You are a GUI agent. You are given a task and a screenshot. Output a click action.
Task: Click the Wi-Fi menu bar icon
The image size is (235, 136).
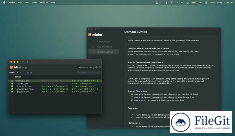(x=201, y=3)
